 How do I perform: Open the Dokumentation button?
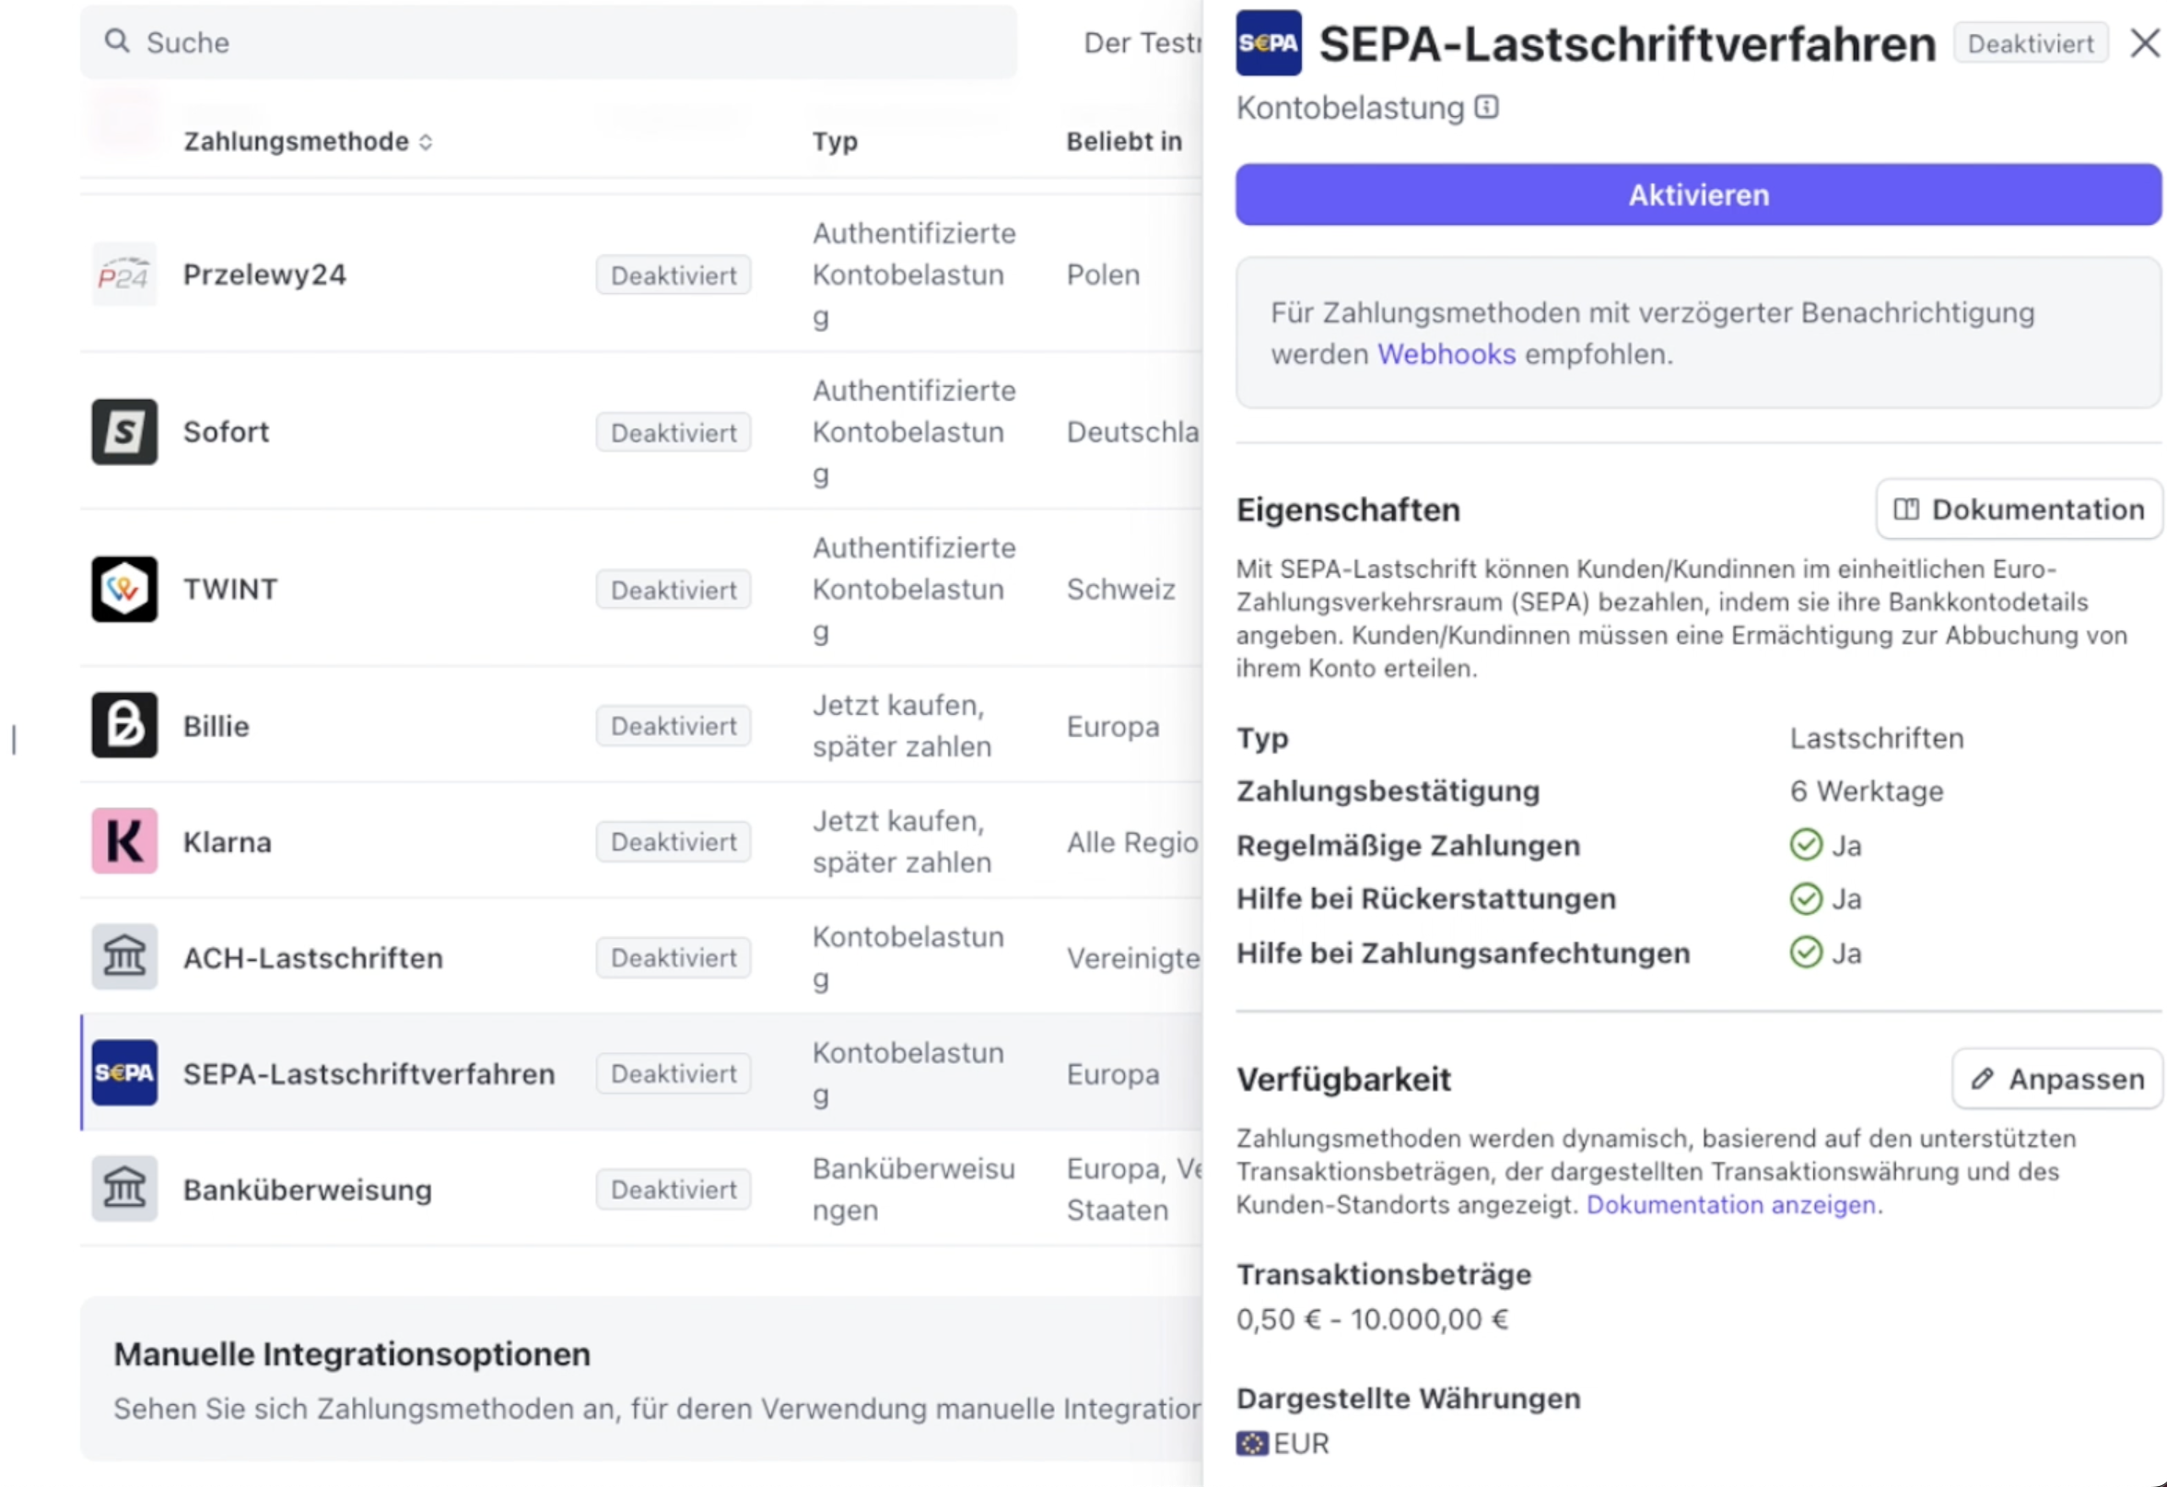(2019, 509)
